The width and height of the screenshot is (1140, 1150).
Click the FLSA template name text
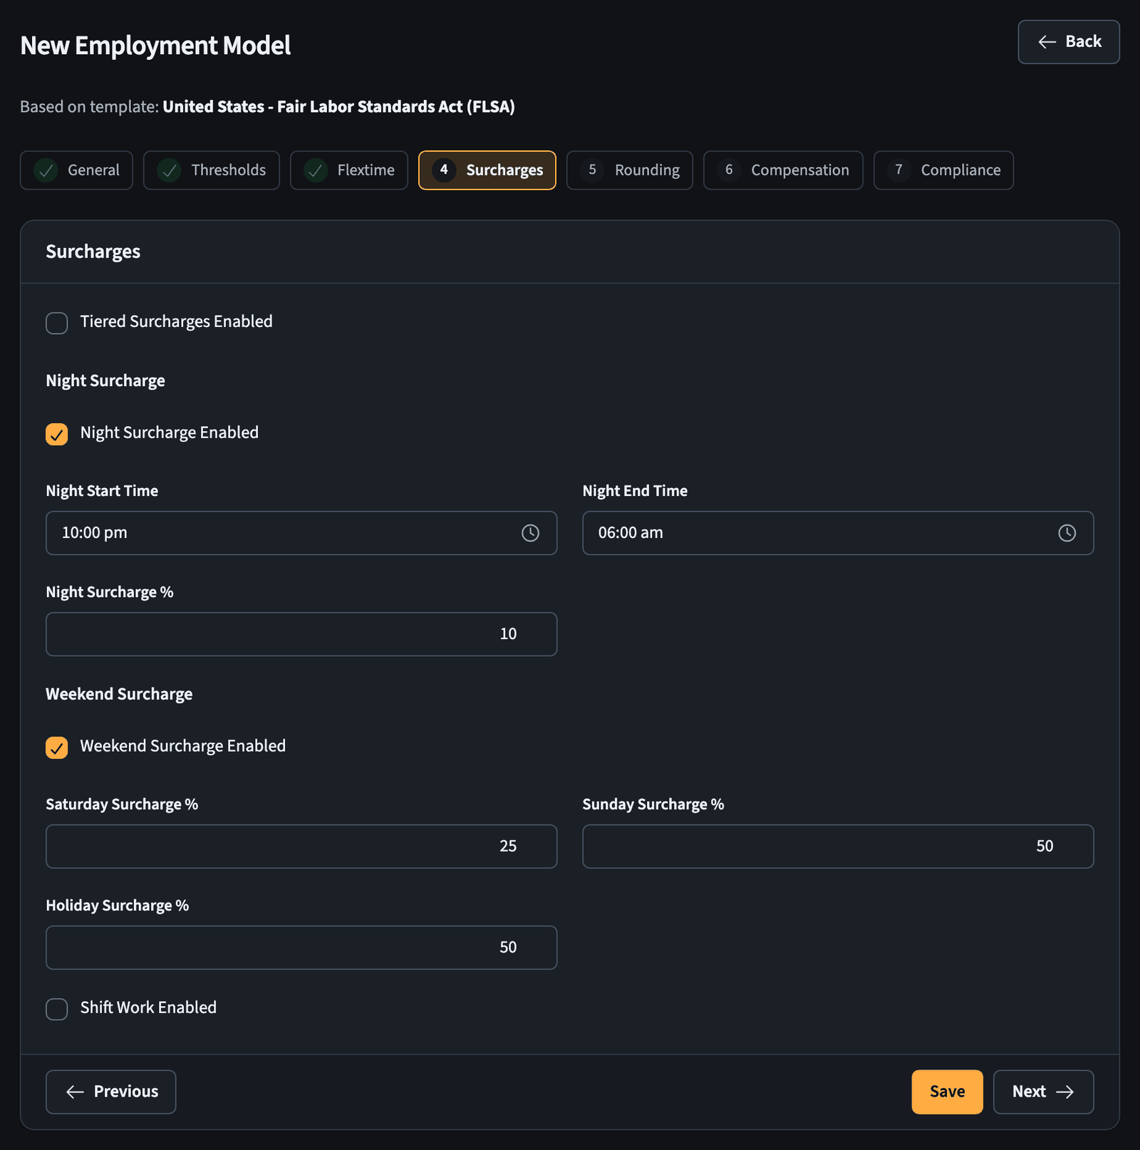click(x=338, y=107)
